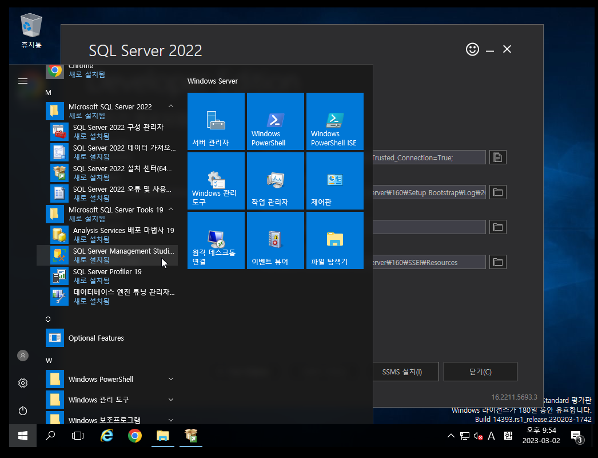
Task: Click Windows Start button on taskbar
Action: pyautogui.click(x=23, y=436)
